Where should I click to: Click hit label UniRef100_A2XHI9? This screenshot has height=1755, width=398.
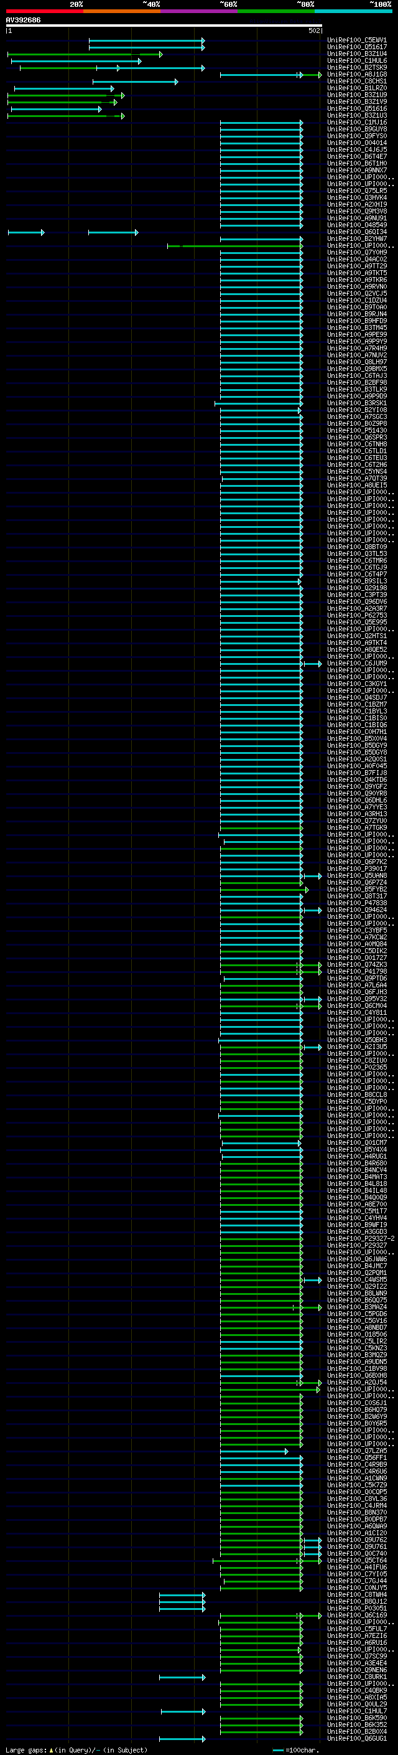[356, 205]
